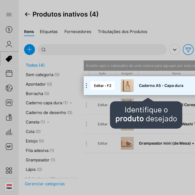Select the Grampeador (1) category
Image resolution: width=195 pixels, height=195 pixels.
[40, 160]
